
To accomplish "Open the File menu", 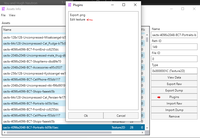I will [x=3, y=15].
